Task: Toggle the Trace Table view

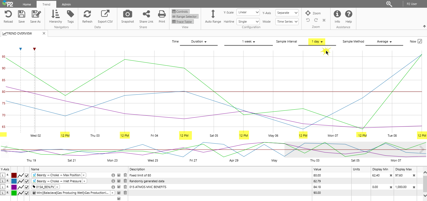Action: click(182, 22)
